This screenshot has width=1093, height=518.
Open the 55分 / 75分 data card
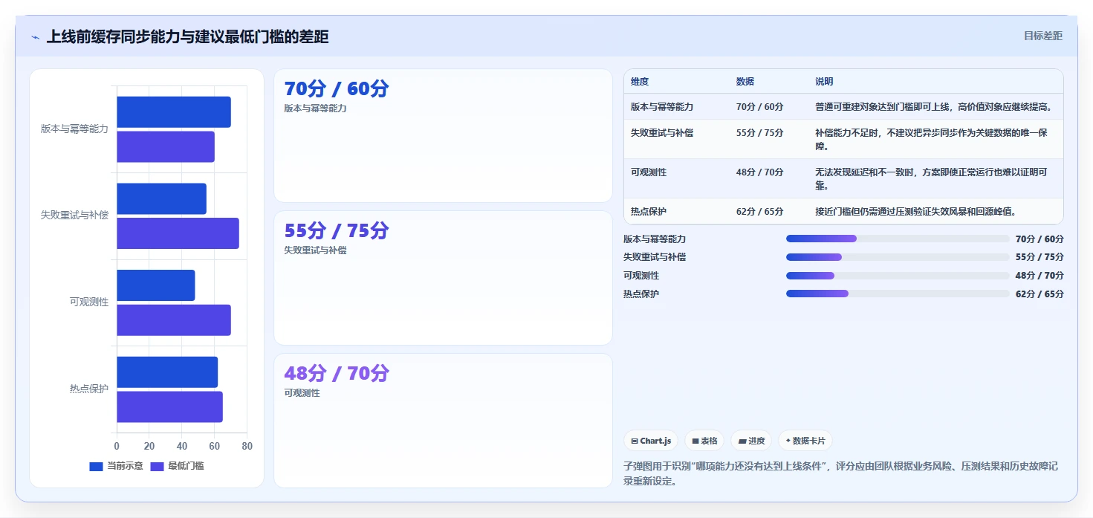(x=443, y=278)
